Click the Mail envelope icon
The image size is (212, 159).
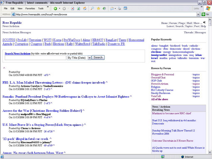(x=112, y=9)
